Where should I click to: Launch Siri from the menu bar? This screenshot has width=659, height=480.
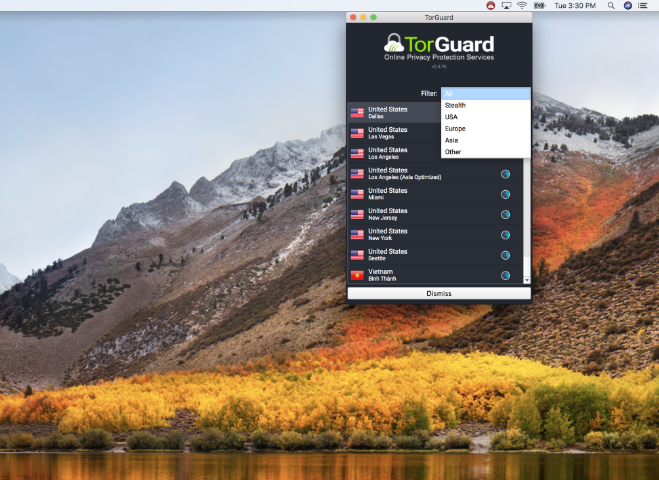point(628,5)
